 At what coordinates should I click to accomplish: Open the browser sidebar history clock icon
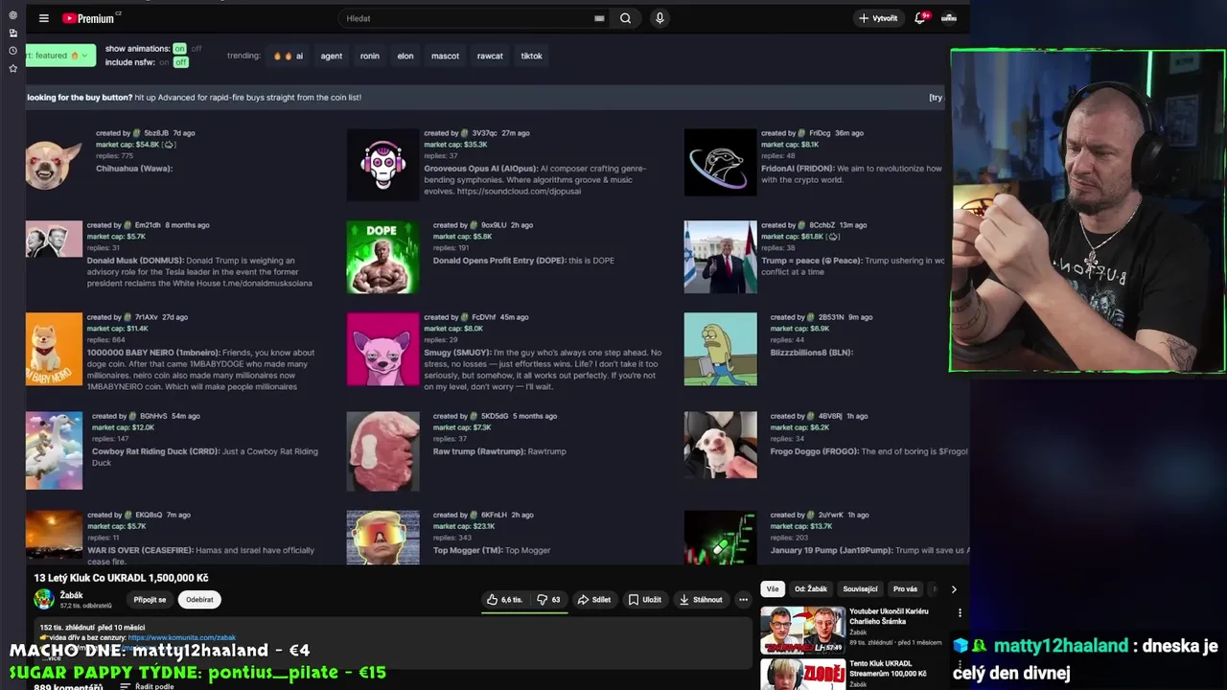pos(12,51)
